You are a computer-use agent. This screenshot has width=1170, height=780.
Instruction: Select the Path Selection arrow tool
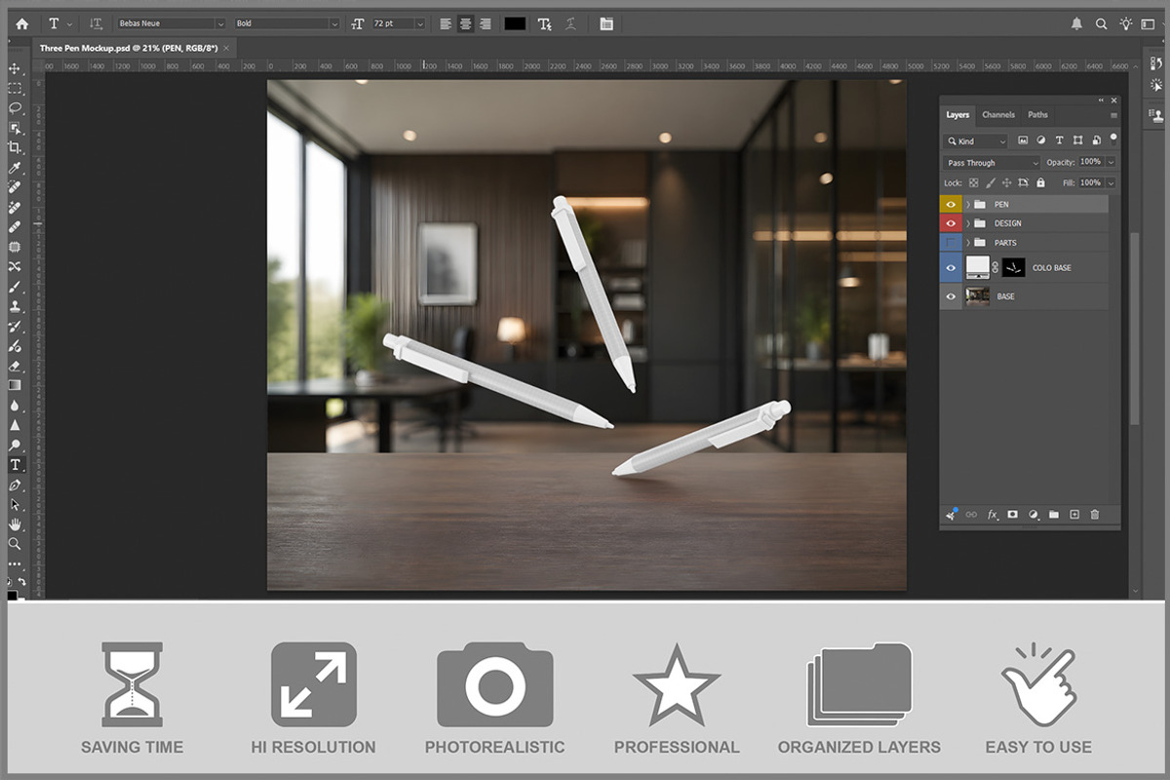pos(15,505)
